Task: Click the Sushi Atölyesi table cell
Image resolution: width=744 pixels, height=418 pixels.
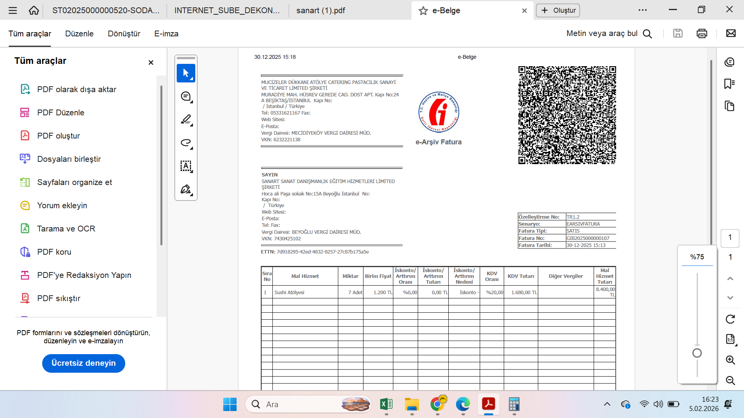Action: point(305,292)
